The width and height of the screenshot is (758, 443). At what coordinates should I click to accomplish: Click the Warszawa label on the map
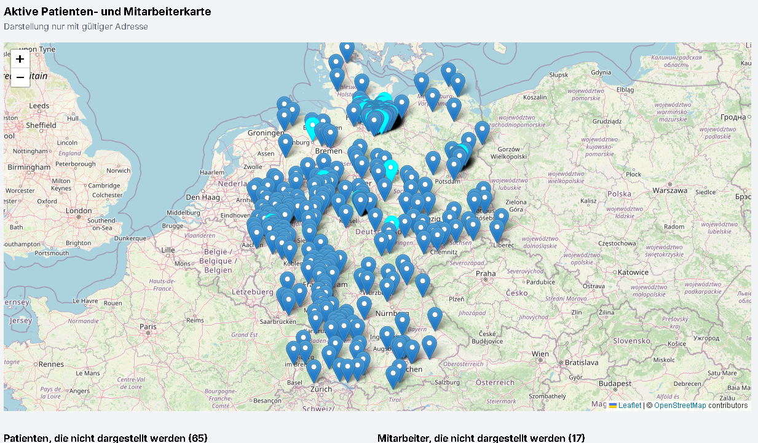[669, 190]
